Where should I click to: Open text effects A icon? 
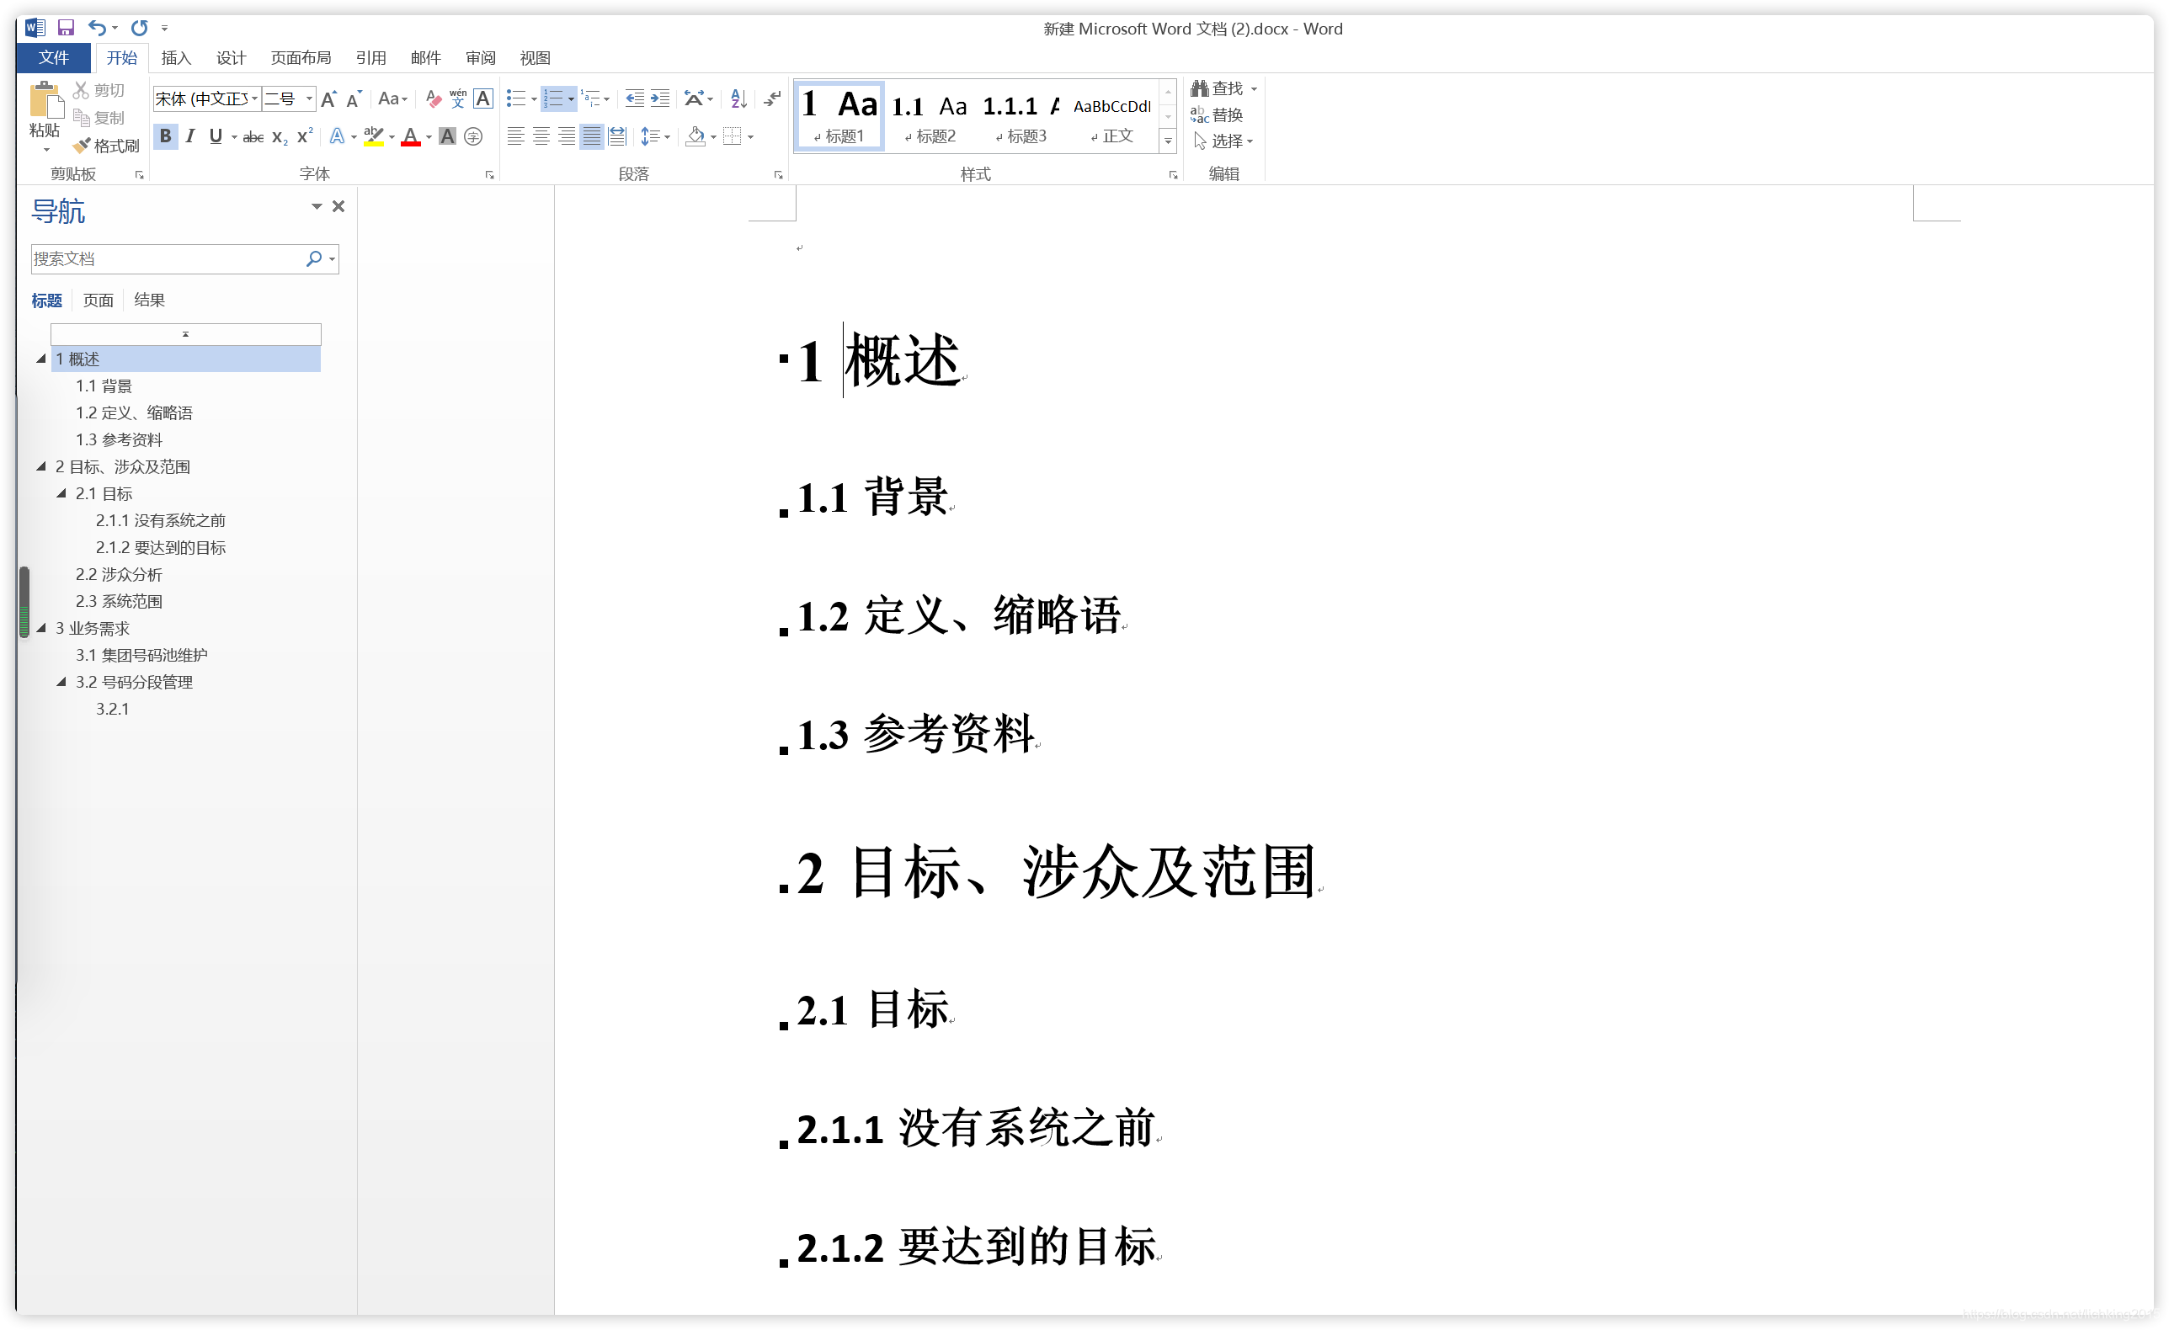[337, 136]
